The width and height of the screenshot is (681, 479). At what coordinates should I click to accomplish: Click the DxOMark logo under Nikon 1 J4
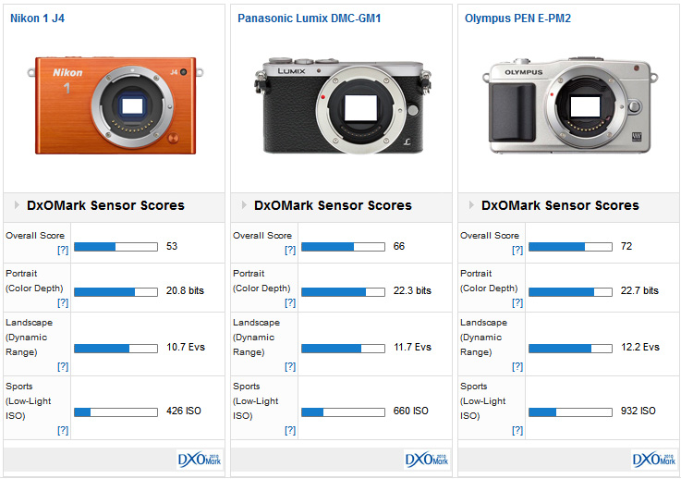200,460
